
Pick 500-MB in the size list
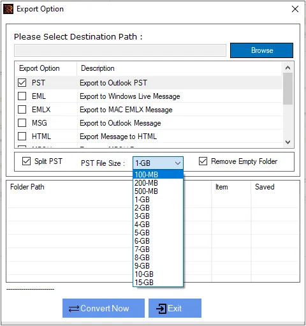pyautogui.click(x=158, y=191)
